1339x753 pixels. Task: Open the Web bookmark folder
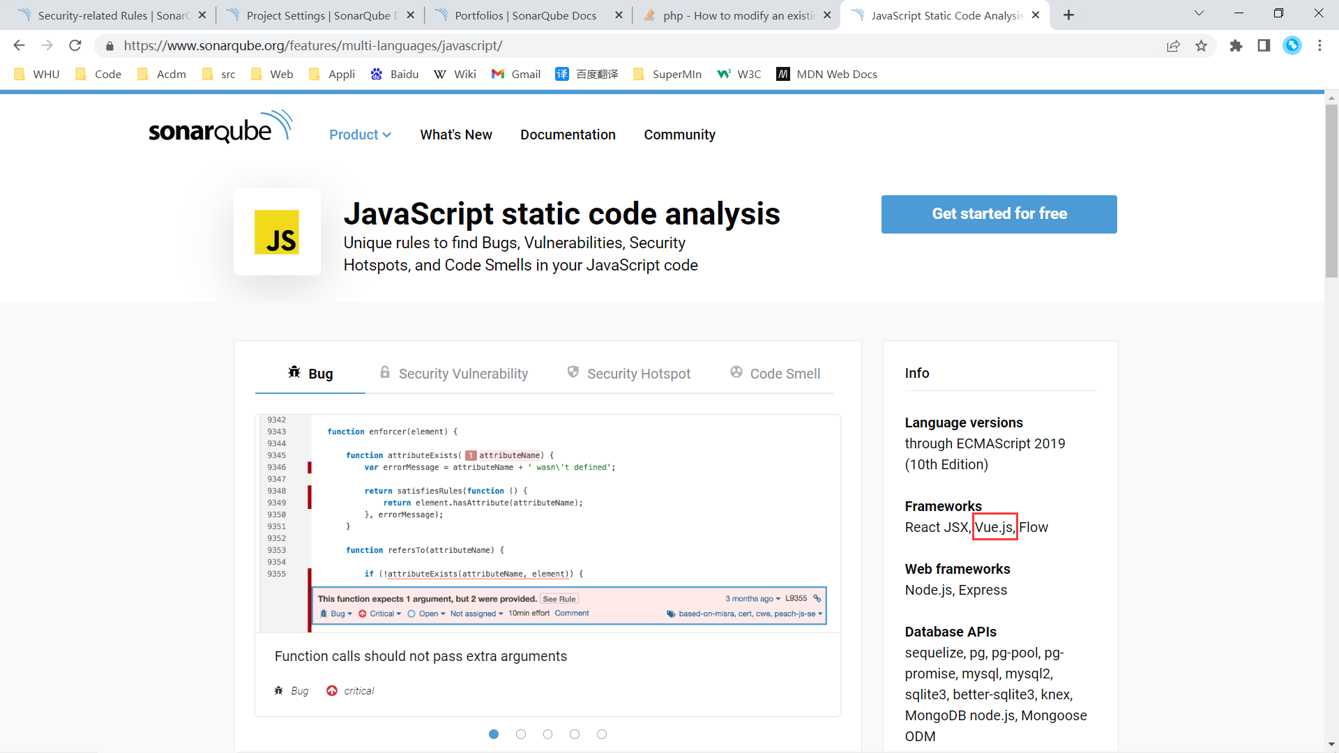pos(272,74)
